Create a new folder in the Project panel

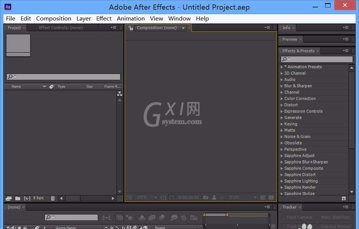pos(18,198)
